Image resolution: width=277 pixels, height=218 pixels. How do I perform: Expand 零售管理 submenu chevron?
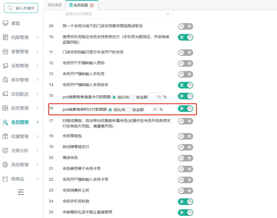pyautogui.click(x=38, y=51)
